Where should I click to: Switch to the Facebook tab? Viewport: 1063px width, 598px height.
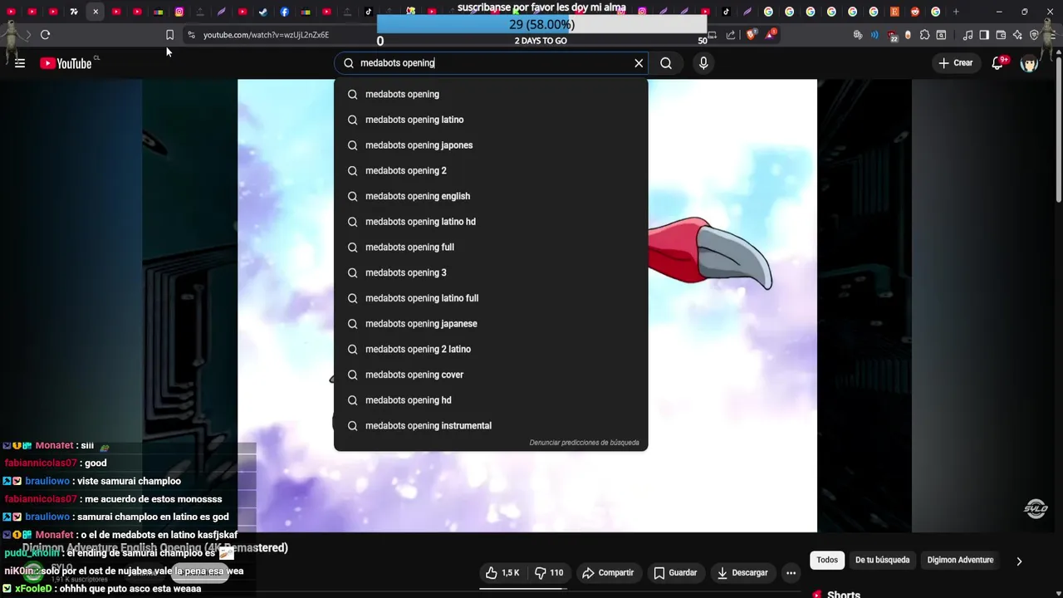pyautogui.click(x=285, y=12)
